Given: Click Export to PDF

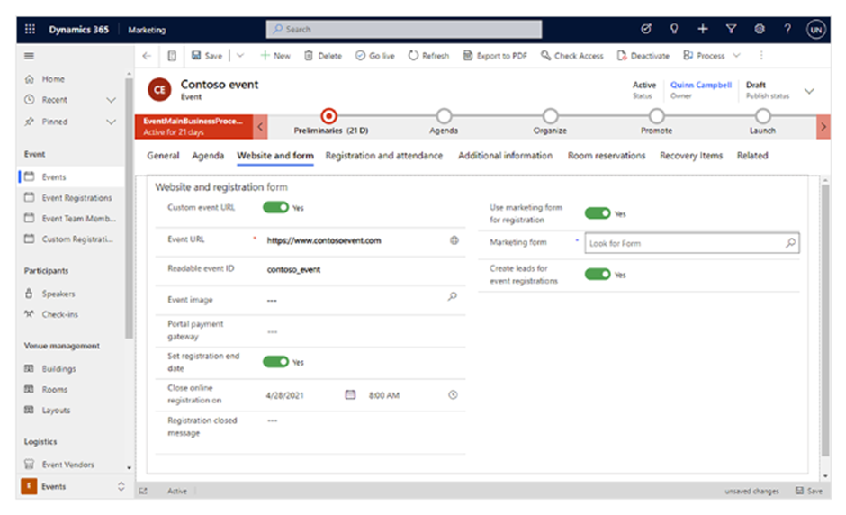Looking at the screenshot, I should pyautogui.click(x=495, y=56).
